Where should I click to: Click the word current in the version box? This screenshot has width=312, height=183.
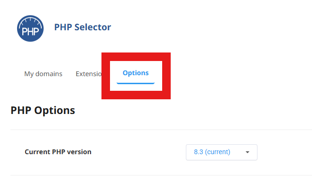coord(218,152)
